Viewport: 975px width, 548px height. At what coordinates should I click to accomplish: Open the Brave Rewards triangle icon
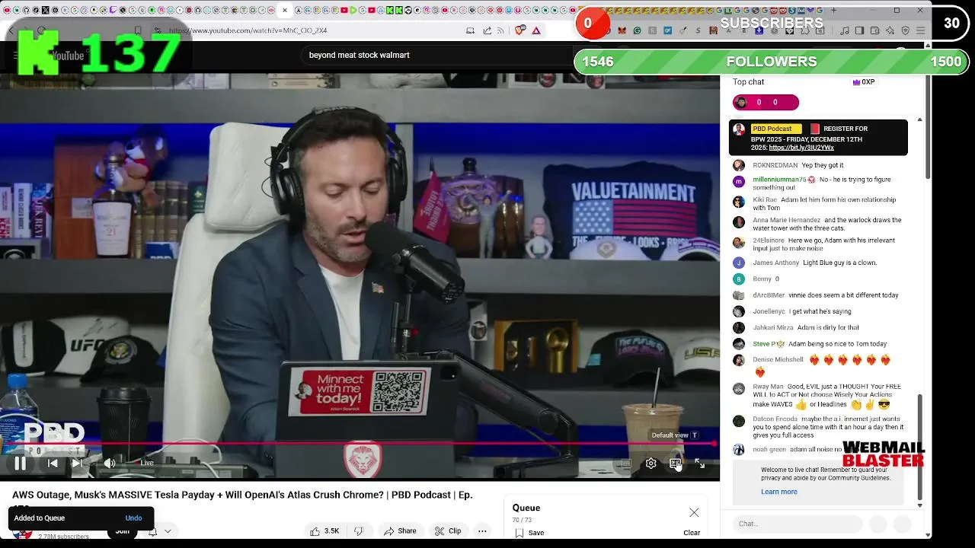pyautogui.click(x=536, y=30)
